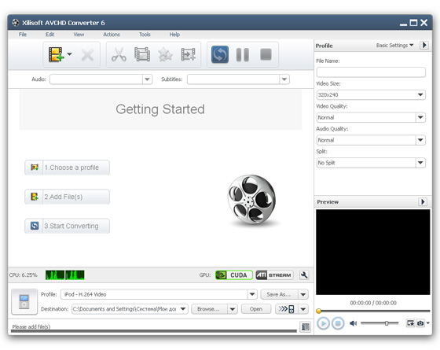Take a snapshot with camera icon

click(420, 323)
